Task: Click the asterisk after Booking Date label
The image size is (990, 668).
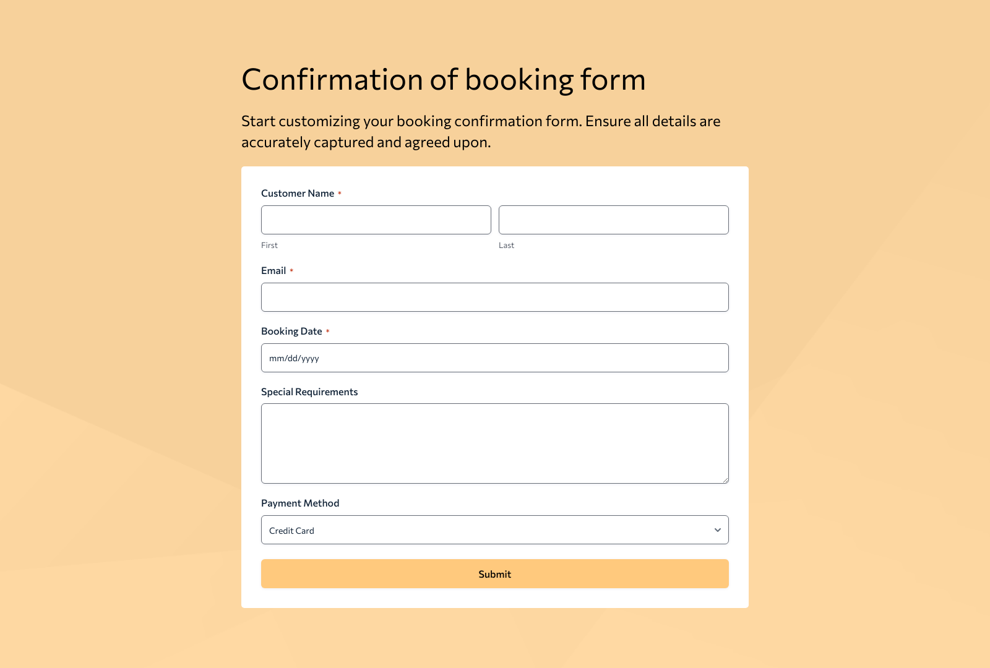Action: pos(328,331)
